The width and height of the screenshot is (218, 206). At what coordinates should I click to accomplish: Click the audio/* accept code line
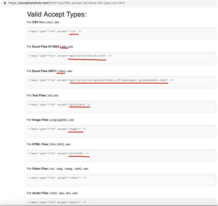click(x=57, y=202)
